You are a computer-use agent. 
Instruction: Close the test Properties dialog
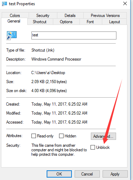pos(125,3)
